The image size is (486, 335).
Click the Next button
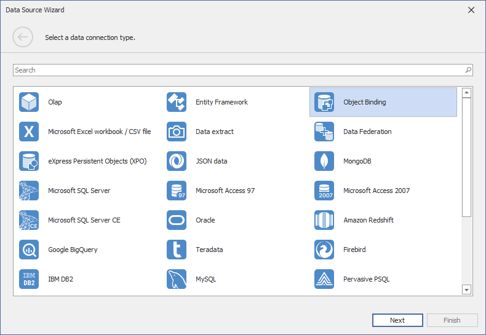(397, 320)
